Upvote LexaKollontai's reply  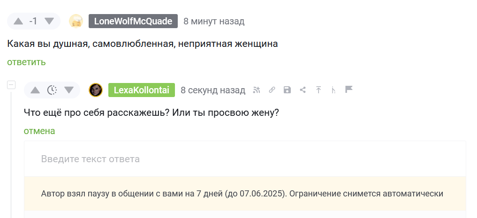(35, 90)
